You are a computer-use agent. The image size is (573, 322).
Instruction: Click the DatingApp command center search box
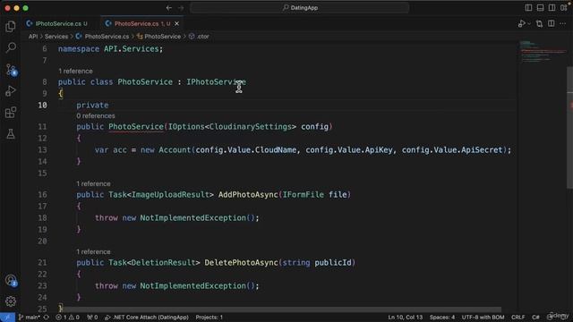tap(300, 8)
